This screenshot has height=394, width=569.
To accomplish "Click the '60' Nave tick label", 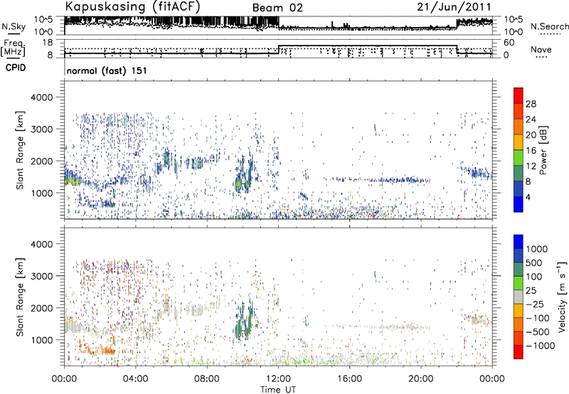I will point(509,43).
